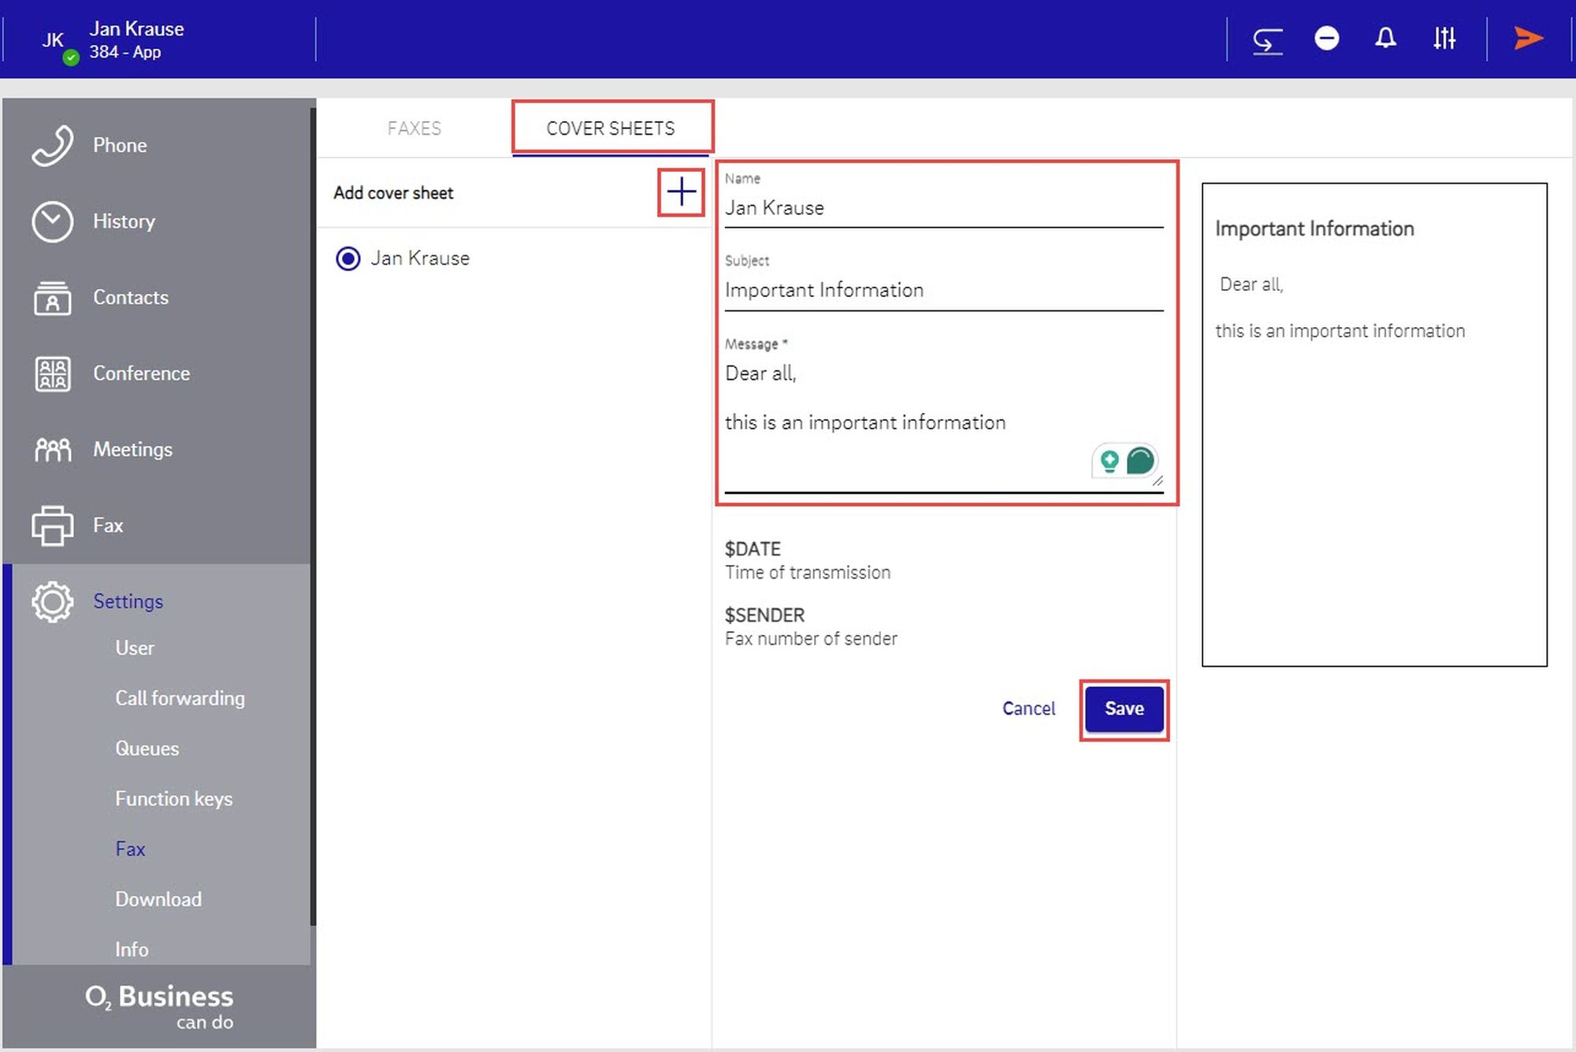The height and width of the screenshot is (1052, 1576).
Task: Select the Jan Krause cover sheet radio button
Action: 348,258
